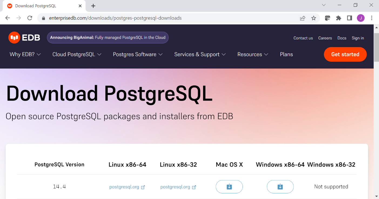This screenshot has width=379, height=199.
Task: Click the Announcing BigAnimal banner
Action: click(x=108, y=37)
